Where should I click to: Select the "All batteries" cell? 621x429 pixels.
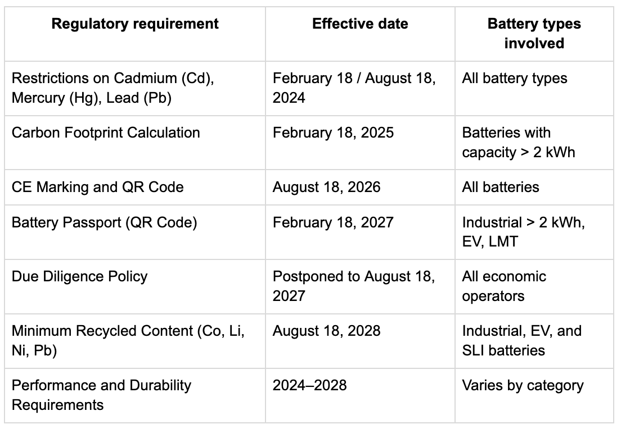[501, 187]
